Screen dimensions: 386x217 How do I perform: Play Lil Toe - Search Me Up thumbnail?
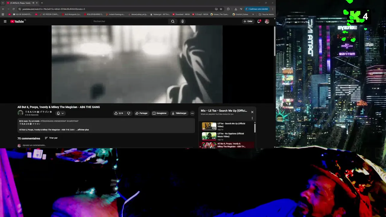pyautogui.click(x=209, y=126)
